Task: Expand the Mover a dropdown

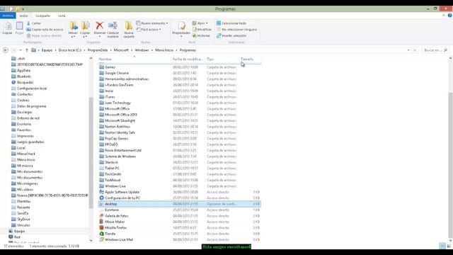Action: point(73,37)
